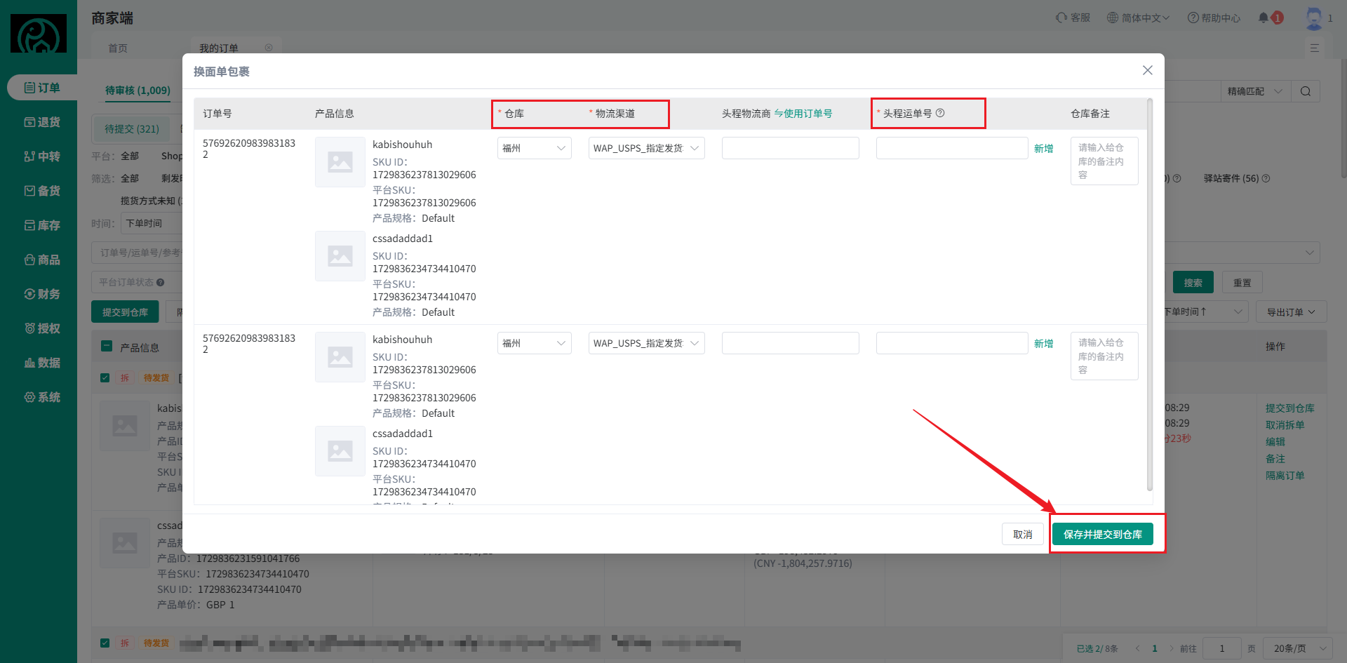Screen dimensions: 1347x663
Task: Click second row 头程物流商 input field
Action: [x=791, y=343]
